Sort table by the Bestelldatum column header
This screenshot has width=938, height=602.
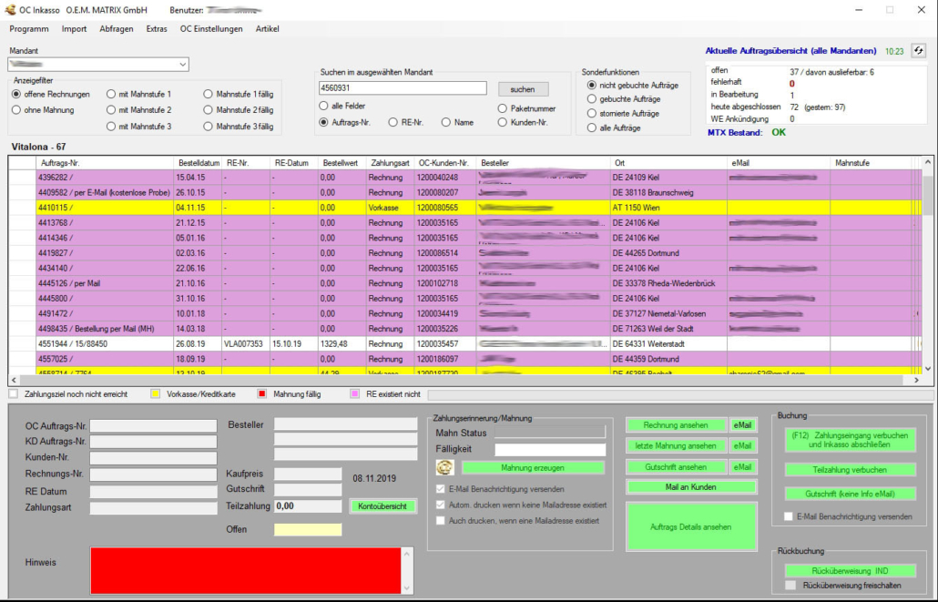tap(198, 162)
